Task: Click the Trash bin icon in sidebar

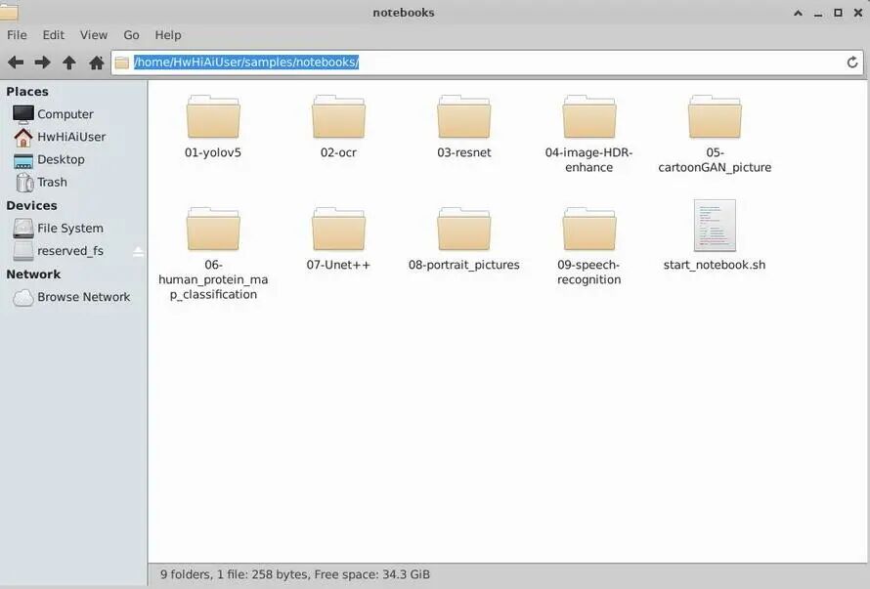Action: coord(23,182)
